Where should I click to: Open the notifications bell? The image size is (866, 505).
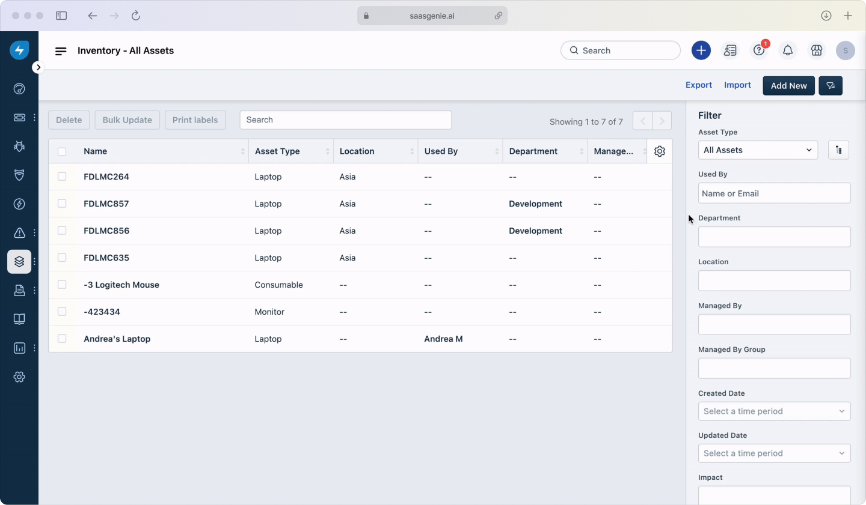point(788,50)
